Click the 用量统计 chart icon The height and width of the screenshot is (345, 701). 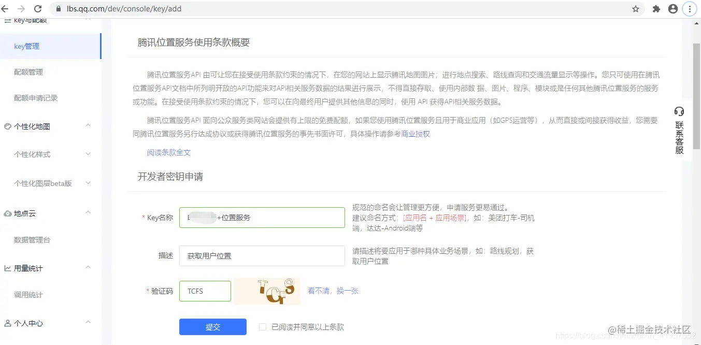tap(8, 268)
